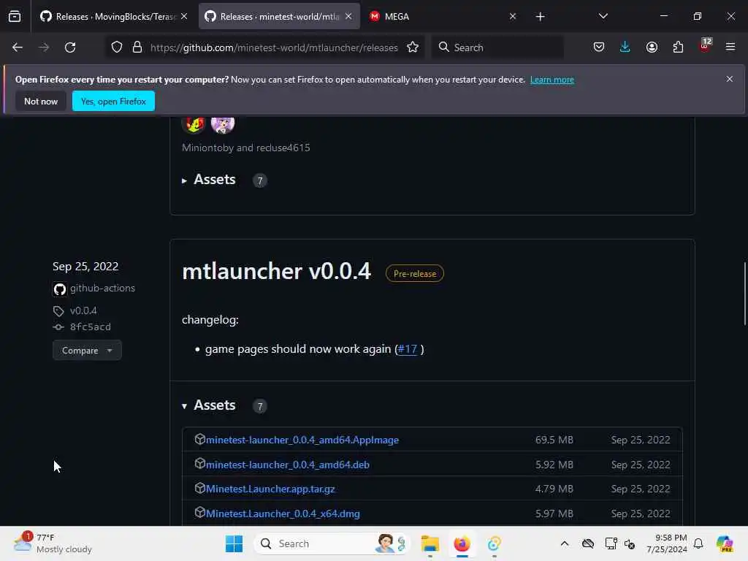748x561 pixels.
Task: Open the display and network tray icon
Action: coord(611,543)
